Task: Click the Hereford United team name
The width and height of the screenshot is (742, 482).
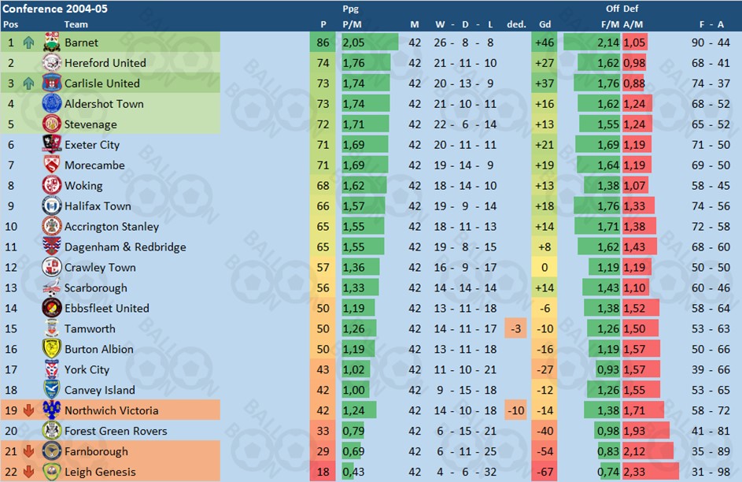Action: pos(105,63)
